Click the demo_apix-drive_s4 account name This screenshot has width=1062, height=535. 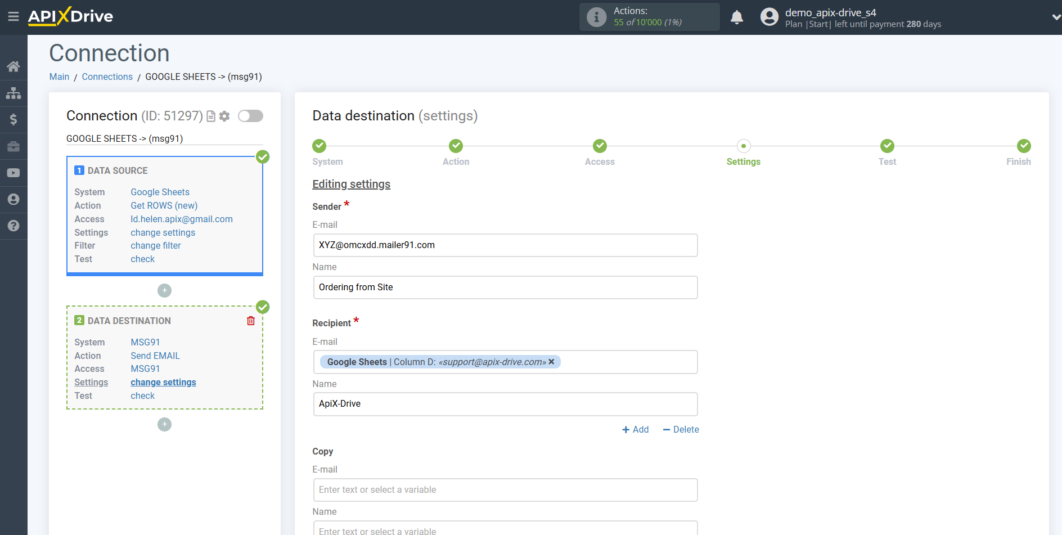pos(830,12)
